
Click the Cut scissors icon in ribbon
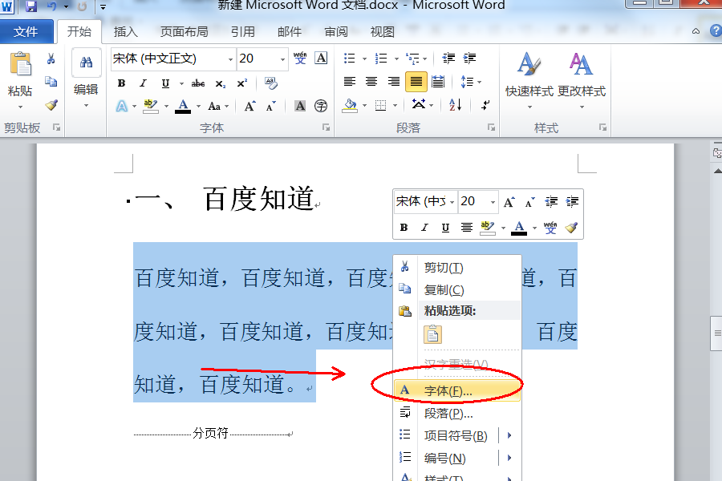point(51,59)
